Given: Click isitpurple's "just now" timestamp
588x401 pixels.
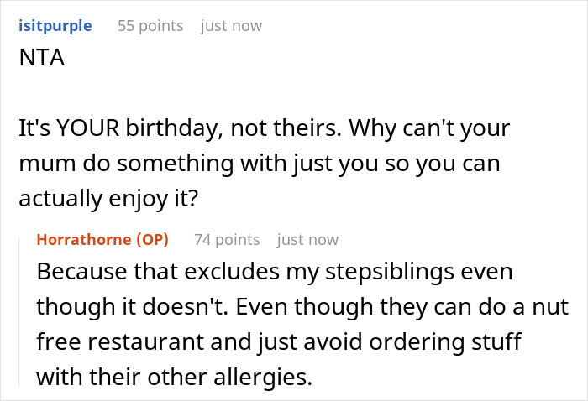Looking at the screenshot, I should [x=231, y=26].
